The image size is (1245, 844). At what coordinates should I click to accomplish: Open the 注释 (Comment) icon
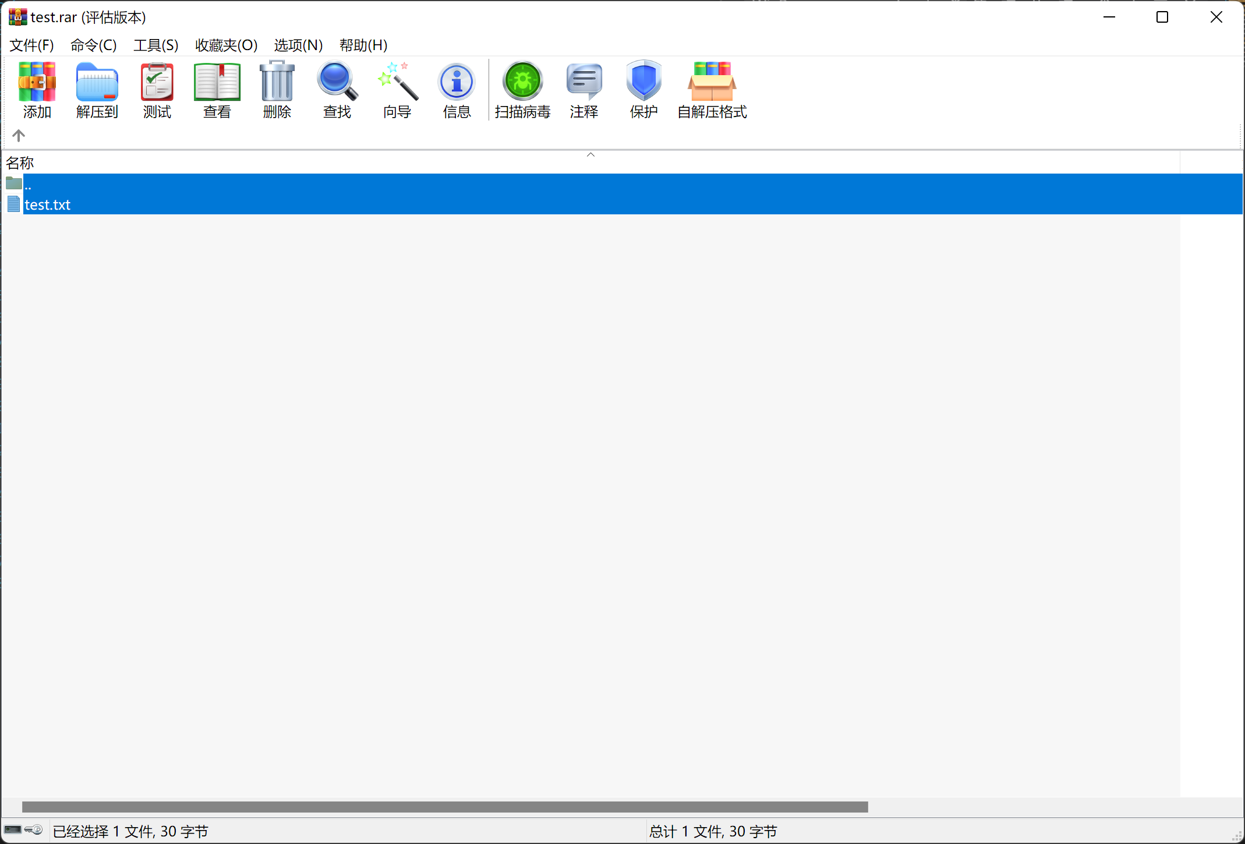(x=584, y=90)
